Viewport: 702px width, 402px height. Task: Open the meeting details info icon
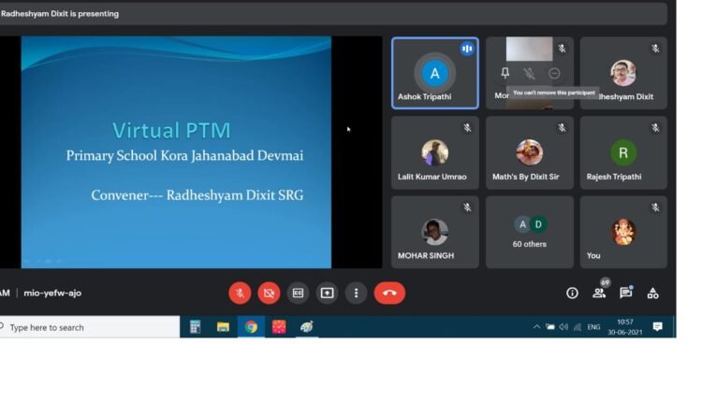(x=572, y=293)
